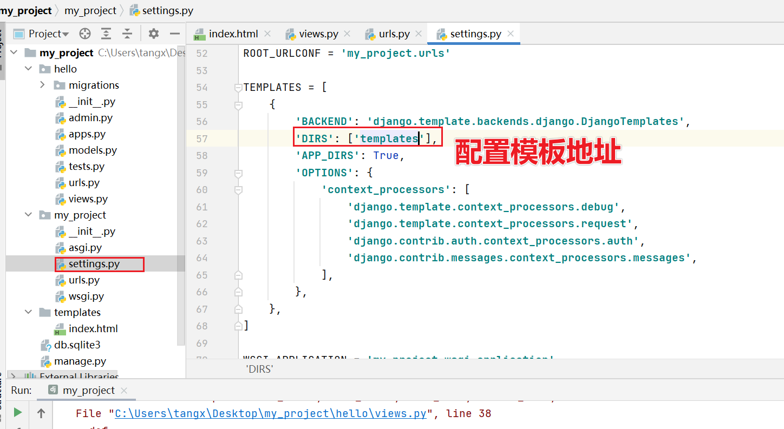
Task: Switch to the views.py editor tab
Action: [318, 34]
